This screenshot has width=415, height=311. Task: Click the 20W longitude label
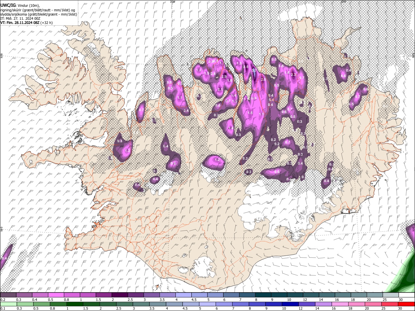(x=172, y=1)
